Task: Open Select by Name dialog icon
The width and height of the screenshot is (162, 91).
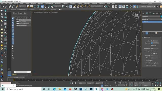Action: click(31, 7)
